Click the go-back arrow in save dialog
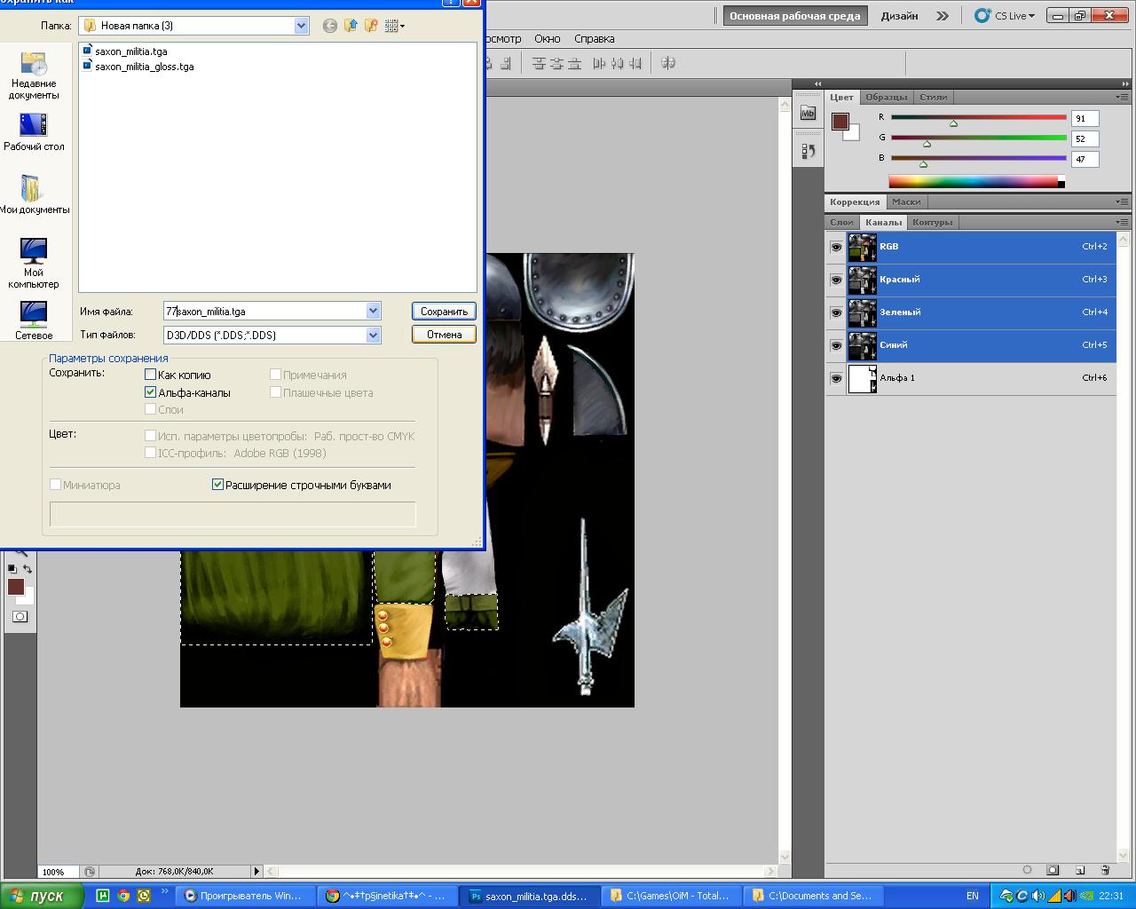1136x909 pixels. pyautogui.click(x=329, y=26)
